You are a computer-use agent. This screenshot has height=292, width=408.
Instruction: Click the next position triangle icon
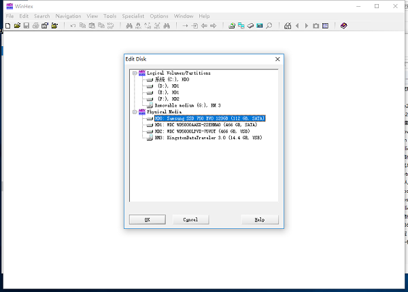(307, 26)
